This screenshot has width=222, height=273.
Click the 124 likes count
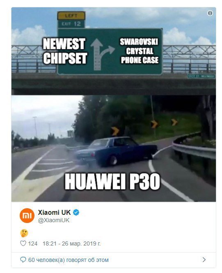click(x=33, y=243)
